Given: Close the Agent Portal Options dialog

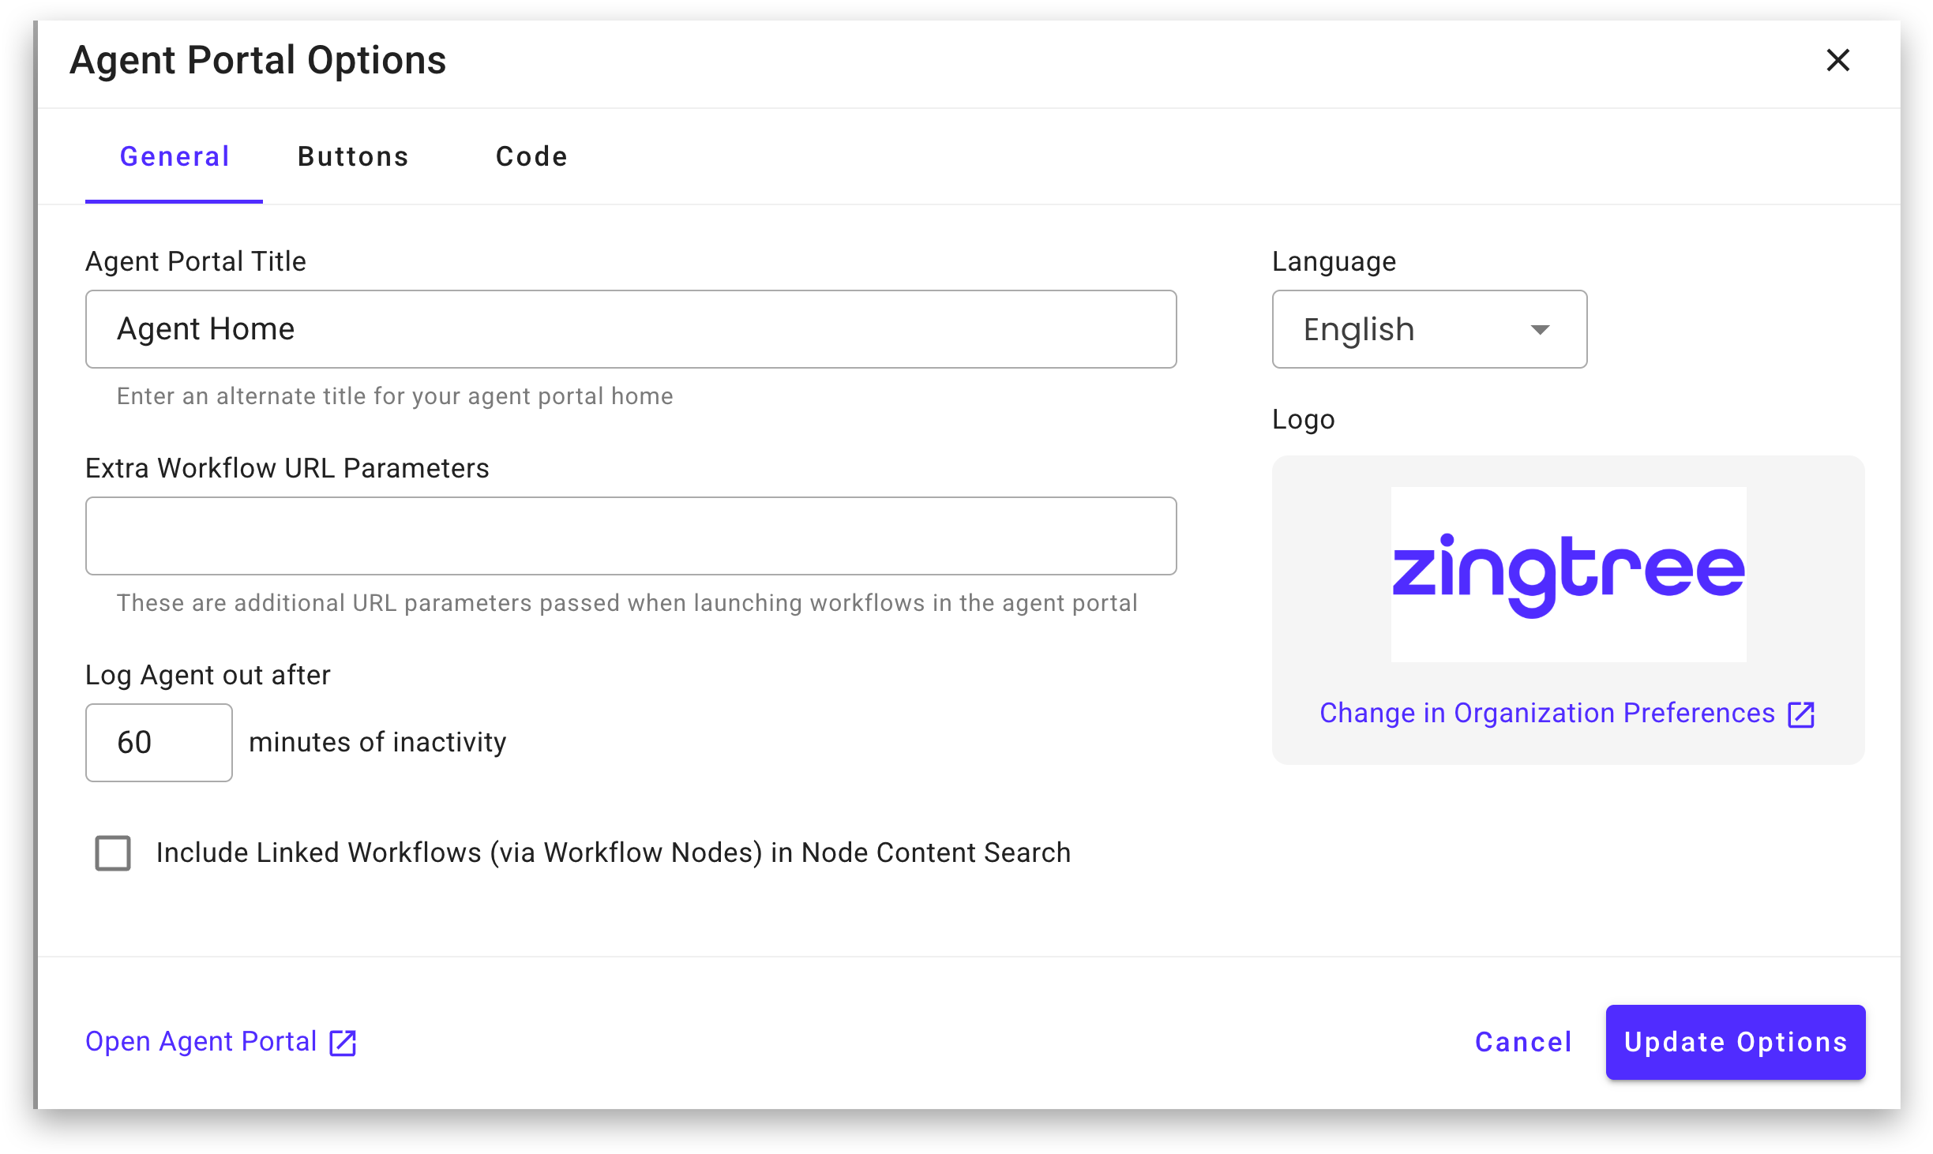Looking at the screenshot, I should pos(1837,60).
